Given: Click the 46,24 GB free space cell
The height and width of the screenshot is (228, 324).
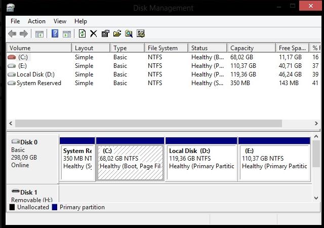Looking at the screenshot, I should (x=290, y=74).
